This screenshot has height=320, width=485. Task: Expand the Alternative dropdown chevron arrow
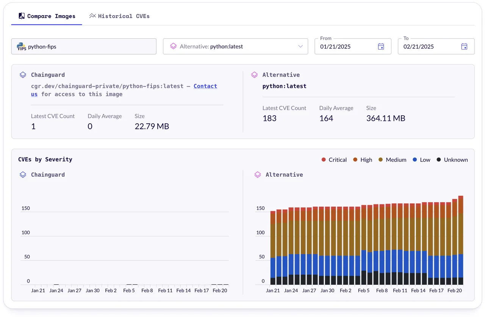click(300, 46)
